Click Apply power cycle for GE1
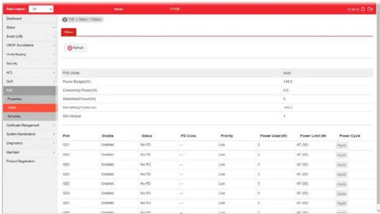 (x=341, y=145)
